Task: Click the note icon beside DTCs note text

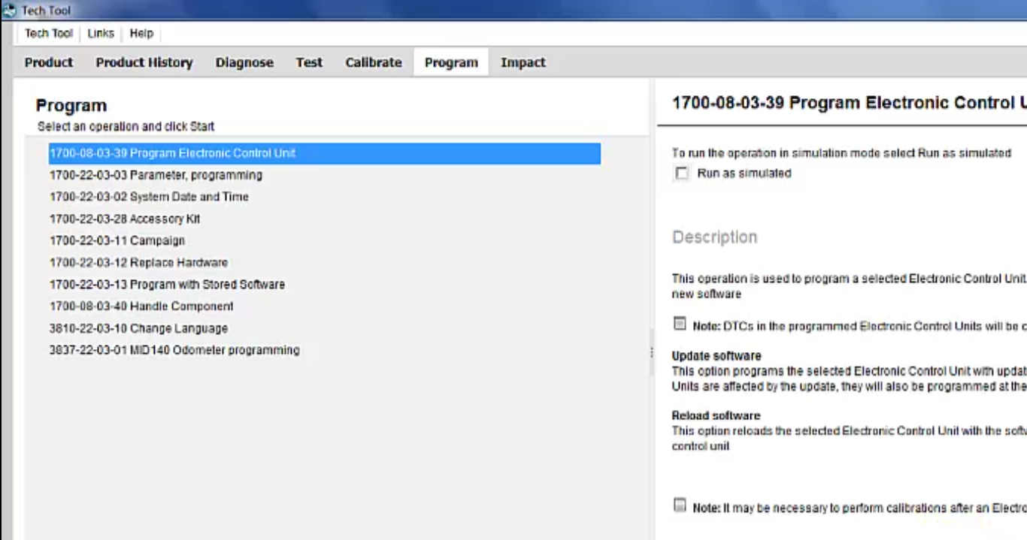Action: click(680, 323)
